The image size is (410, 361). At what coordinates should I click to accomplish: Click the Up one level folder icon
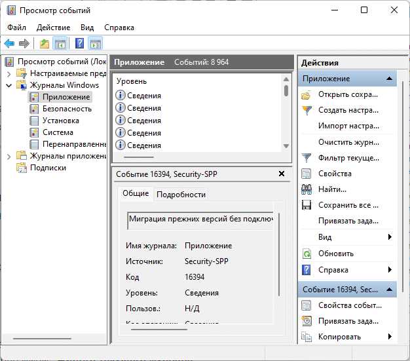44,44
